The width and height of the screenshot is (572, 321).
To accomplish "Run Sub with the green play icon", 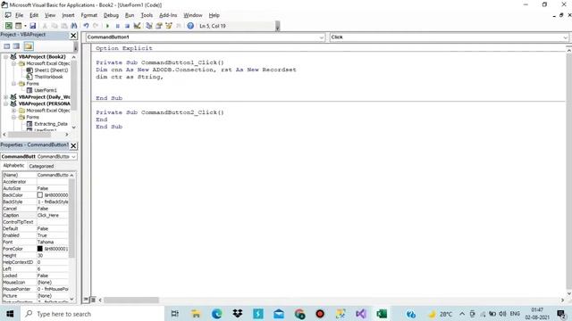I will (107, 26).
